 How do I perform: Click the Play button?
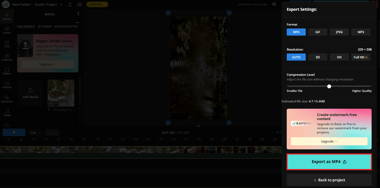(x=14, y=132)
